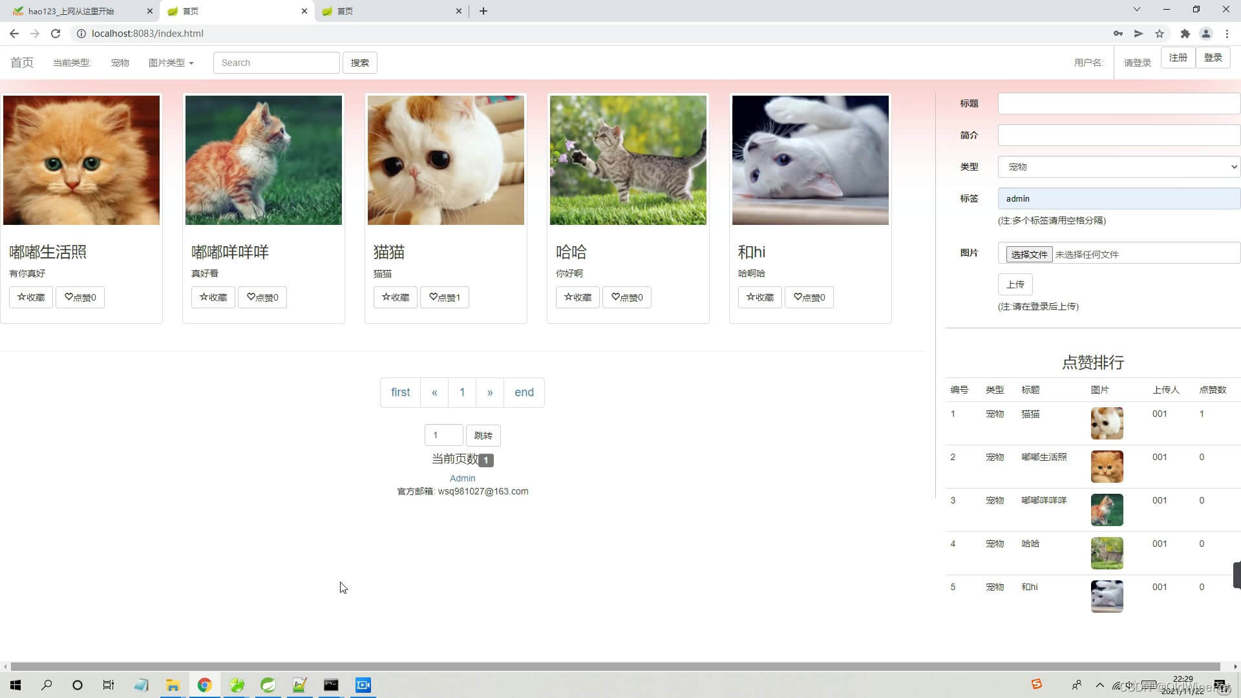Expand the 图片类型 dropdown menu
The width and height of the screenshot is (1241, 698).
(171, 62)
